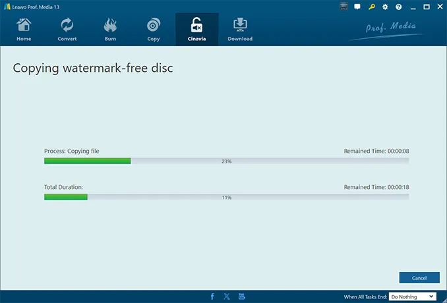The image size is (447, 303).
Task: Cancel the disc copying task
Action: click(x=419, y=278)
